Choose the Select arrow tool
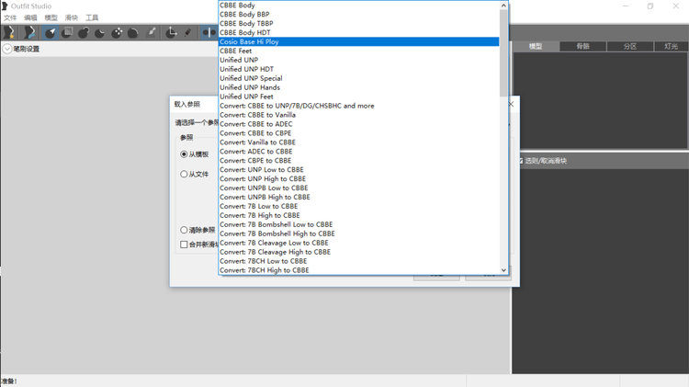The height and width of the screenshot is (387, 689). pyautogui.click(x=51, y=32)
